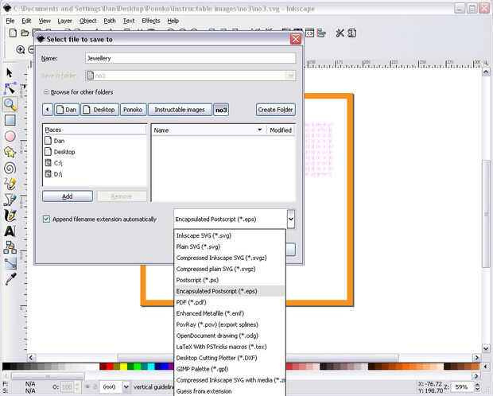Select the Calligraphy tool
The height and width of the screenshot is (396, 493).
[x=10, y=215]
